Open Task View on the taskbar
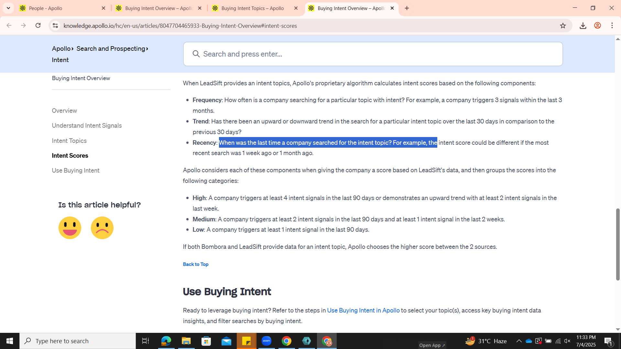Screen dimensions: 621x349 pyautogui.click(x=146, y=341)
